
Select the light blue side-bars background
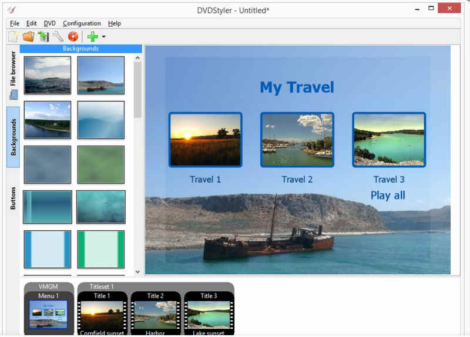pyautogui.click(x=48, y=249)
